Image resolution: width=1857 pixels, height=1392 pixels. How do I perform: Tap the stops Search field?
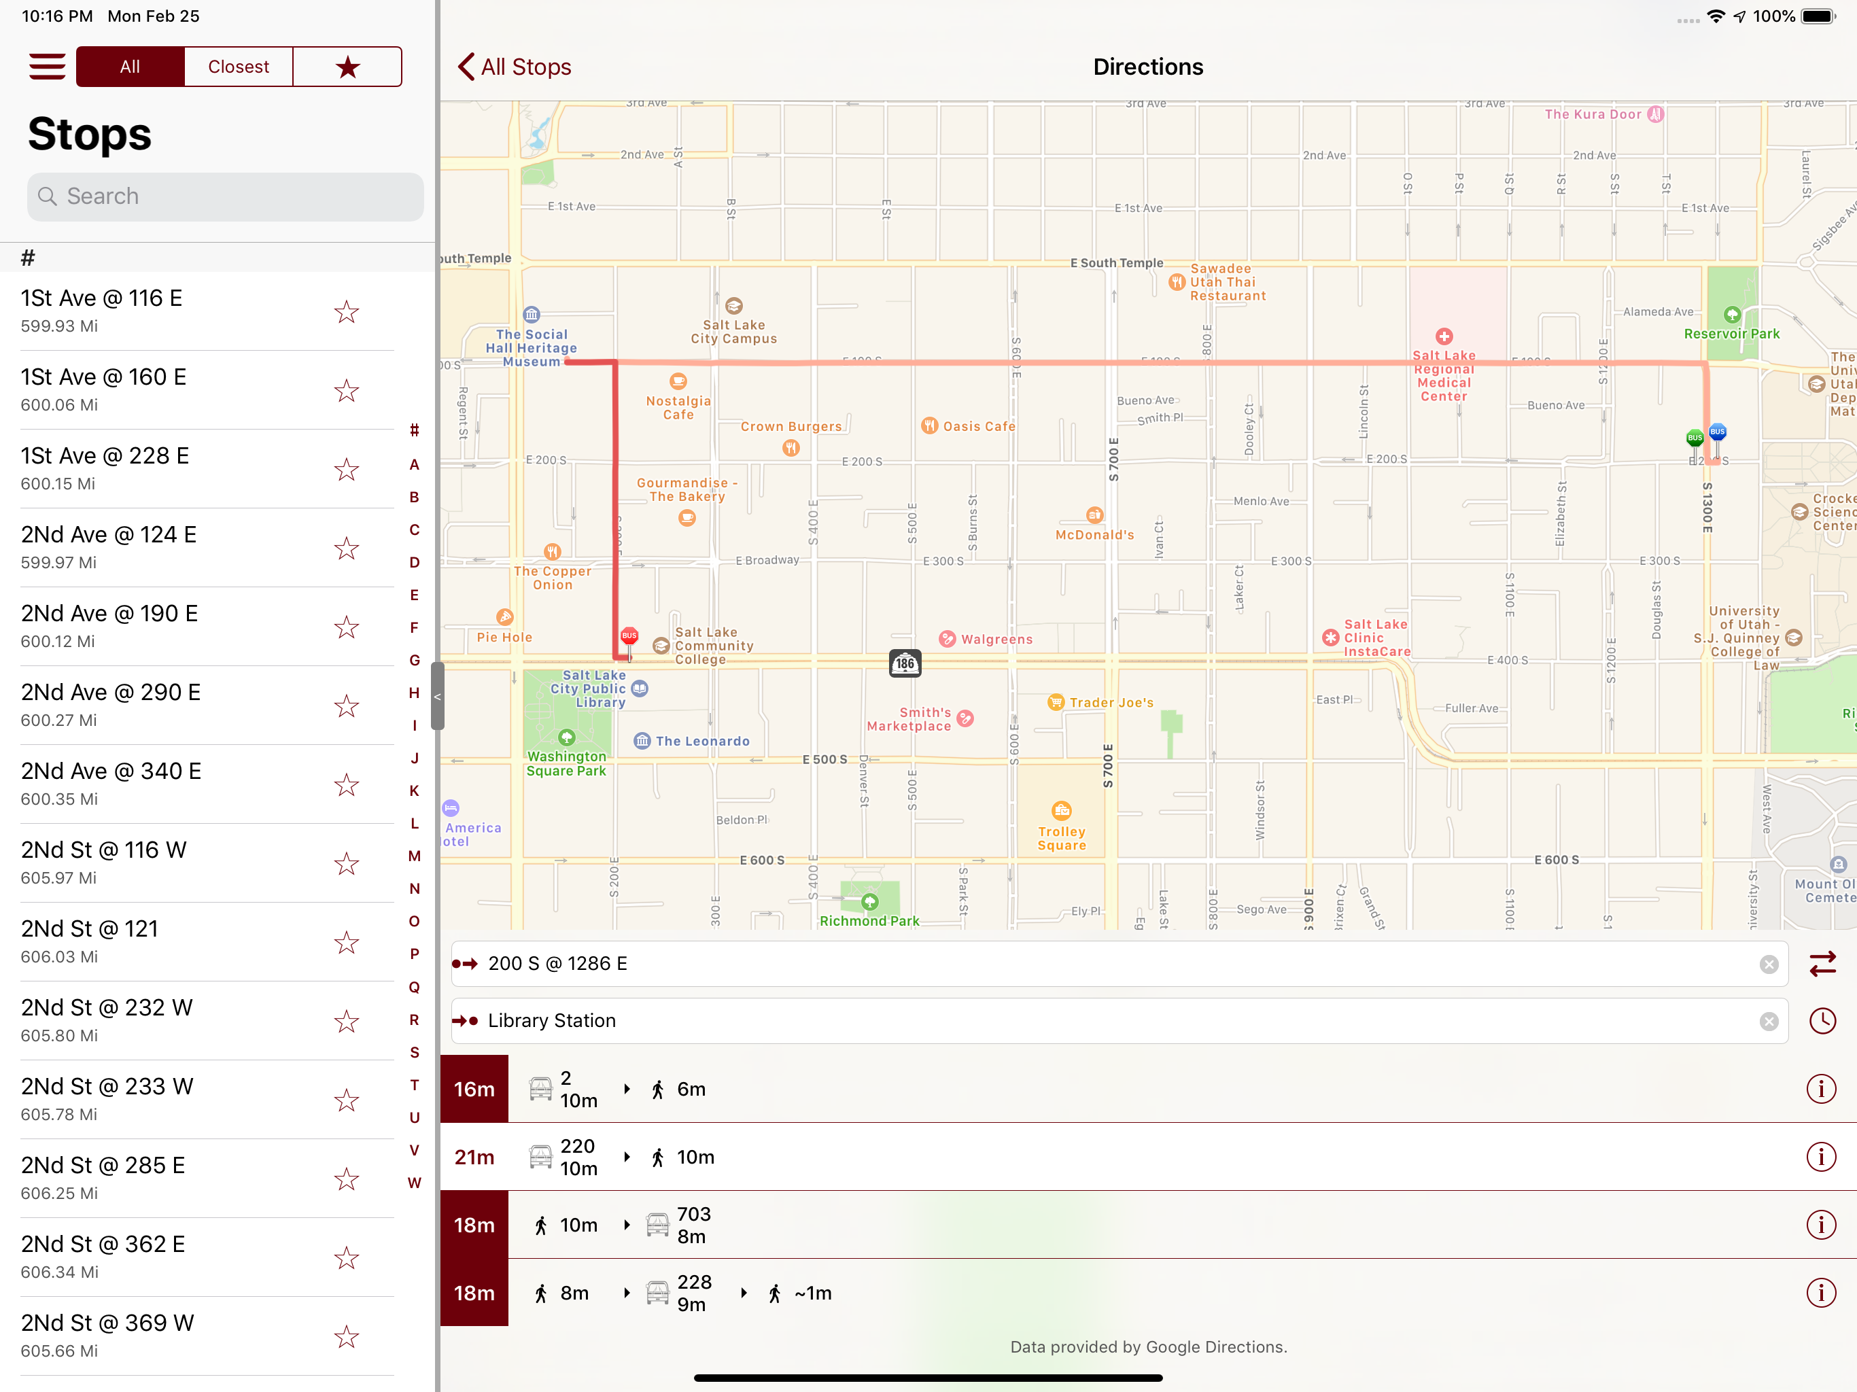click(x=225, y=196)
